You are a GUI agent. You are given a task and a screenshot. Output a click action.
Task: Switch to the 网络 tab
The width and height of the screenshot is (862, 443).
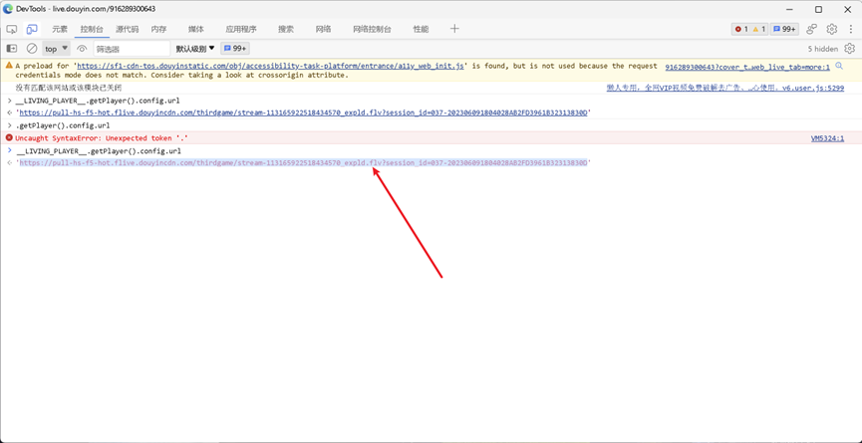[x=323, y=30]
